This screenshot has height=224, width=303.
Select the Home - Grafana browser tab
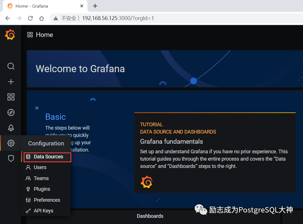[x=45, y=6]
